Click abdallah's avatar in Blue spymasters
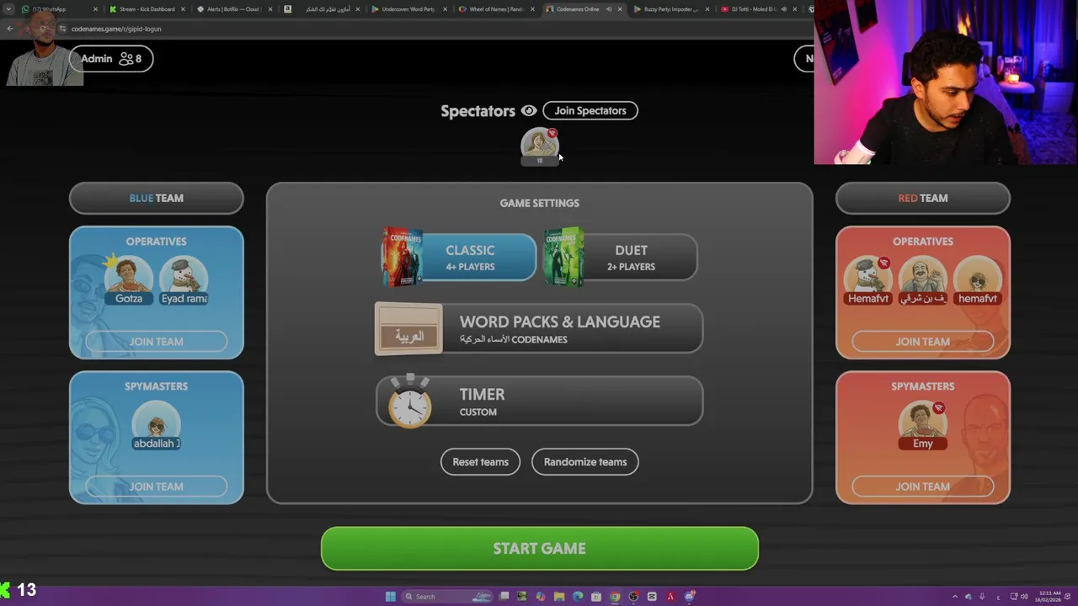This screenshot has width=1078, height=606. [156, 423]
